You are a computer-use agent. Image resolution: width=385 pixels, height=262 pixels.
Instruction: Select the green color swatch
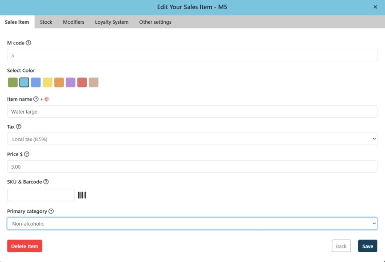tap(13, 82)
